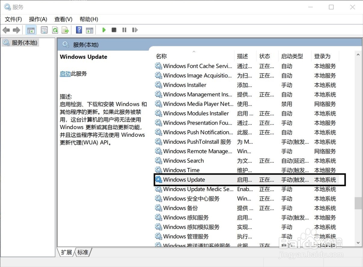
Task: Click the Stop service square button
Action: (x=114, y=30)
